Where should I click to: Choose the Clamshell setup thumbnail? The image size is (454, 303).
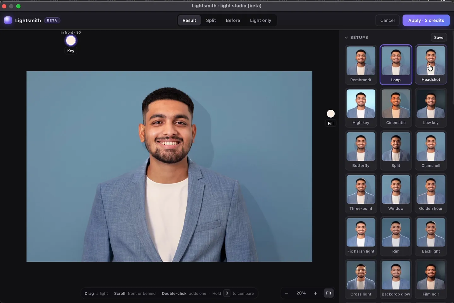431,150
